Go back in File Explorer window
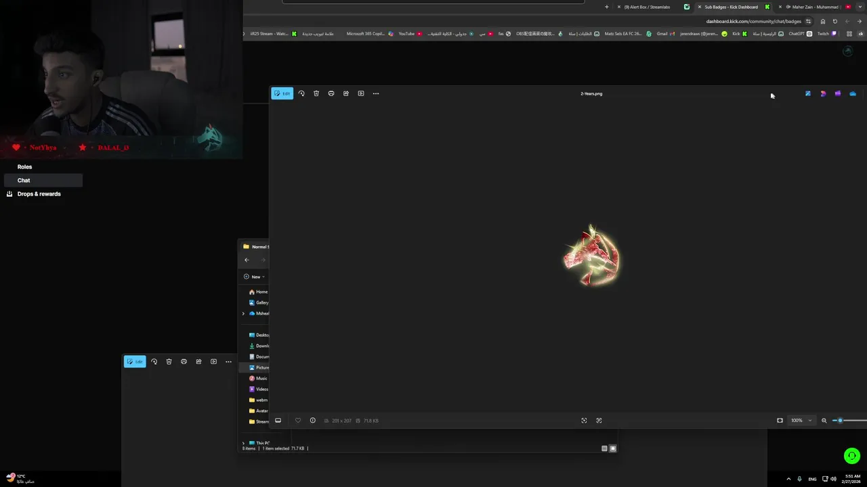This screenshot has width=867, height=487. click(x=247, y=260)
